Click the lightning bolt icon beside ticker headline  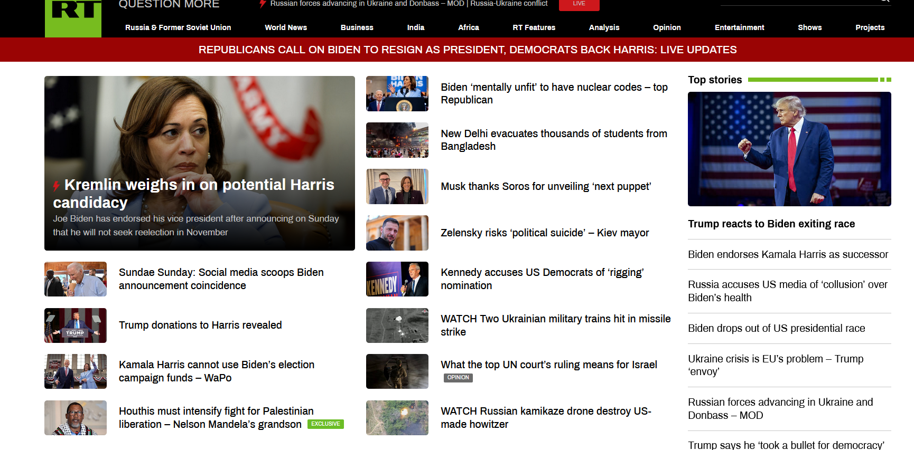pyautogui.click(x=263, y=4)
